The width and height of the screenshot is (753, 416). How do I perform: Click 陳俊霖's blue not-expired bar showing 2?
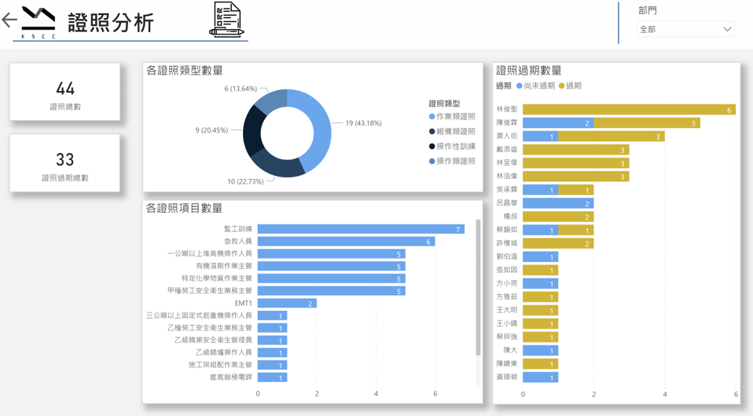pos(558,123)
